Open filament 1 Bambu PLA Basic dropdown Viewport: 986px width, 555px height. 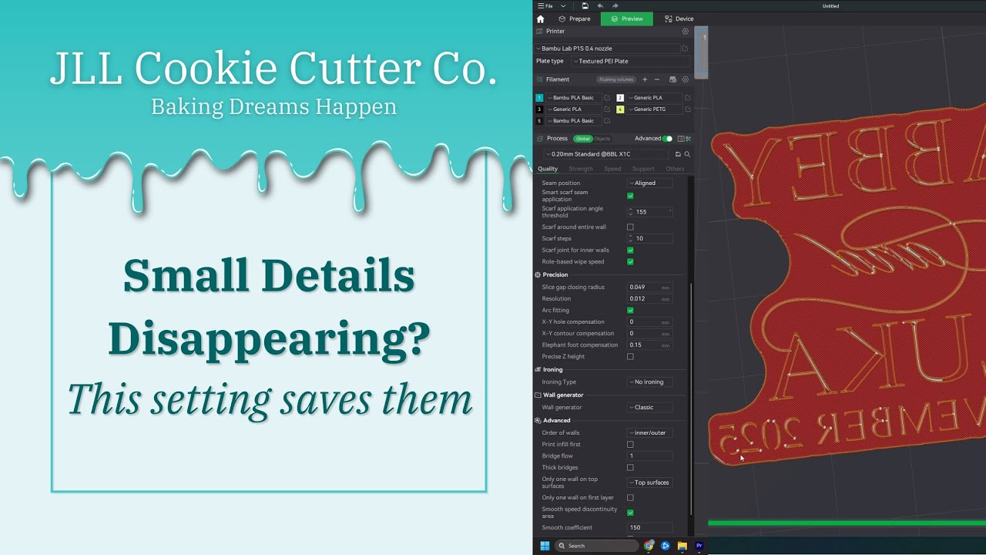click(573, 98)
